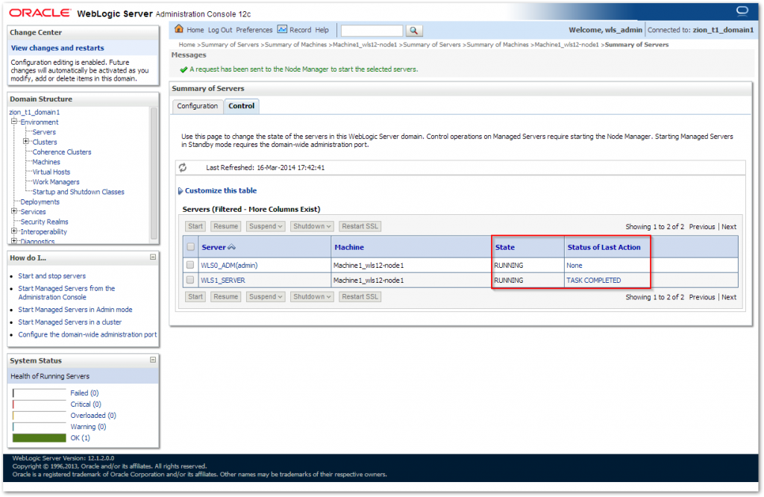Click the magnifier search button
The width and height of the screenshot is (764, 497).
coord(414,31)
